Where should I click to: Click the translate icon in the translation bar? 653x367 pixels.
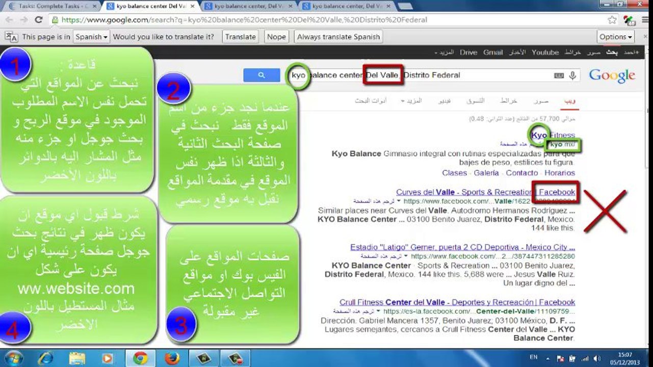click(11, 37)
